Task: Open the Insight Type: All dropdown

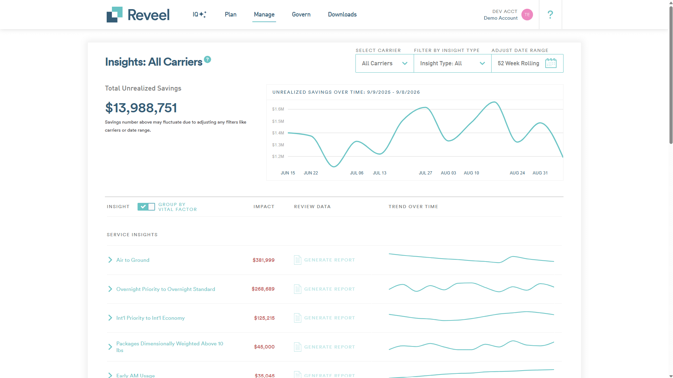Action: [x=453, y=63]
